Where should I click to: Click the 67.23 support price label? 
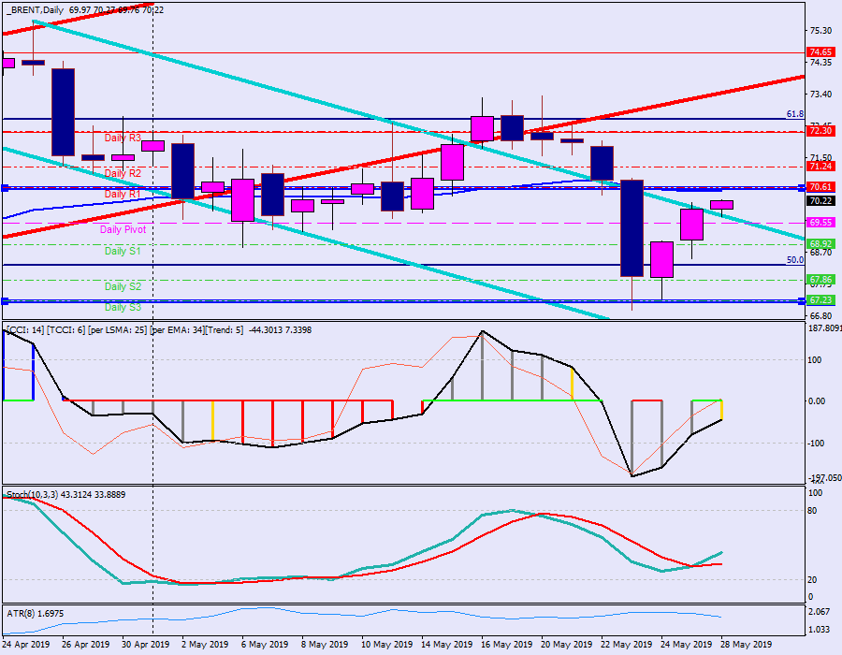coord(820,300)
